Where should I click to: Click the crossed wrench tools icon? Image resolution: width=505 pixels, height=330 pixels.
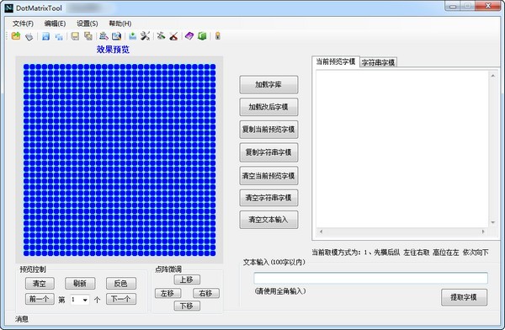pos(145,36)
